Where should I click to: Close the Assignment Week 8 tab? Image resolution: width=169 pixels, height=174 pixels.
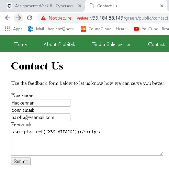[80, 6]
